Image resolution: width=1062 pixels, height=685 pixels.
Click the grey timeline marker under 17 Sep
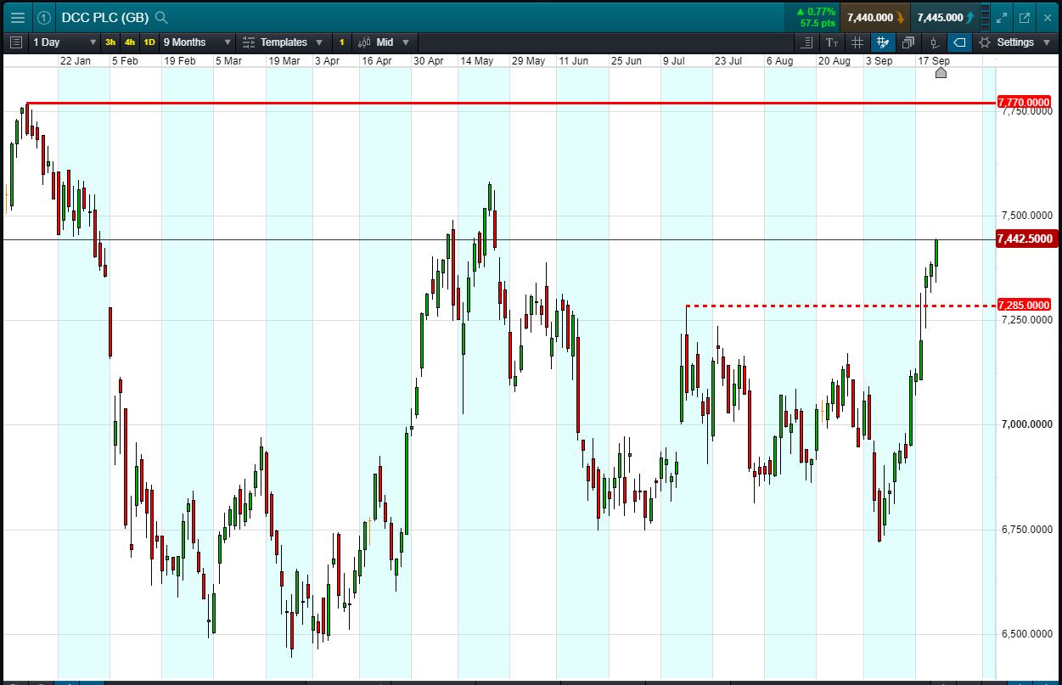tap(940, 72)
